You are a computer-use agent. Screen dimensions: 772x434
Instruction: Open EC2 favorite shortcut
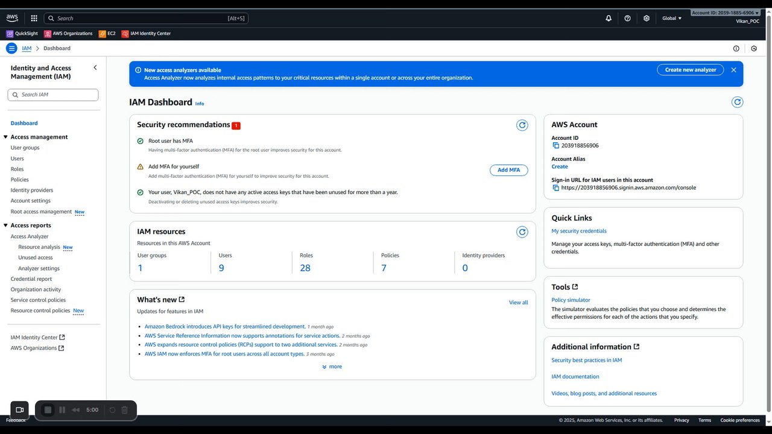[107, 34]
